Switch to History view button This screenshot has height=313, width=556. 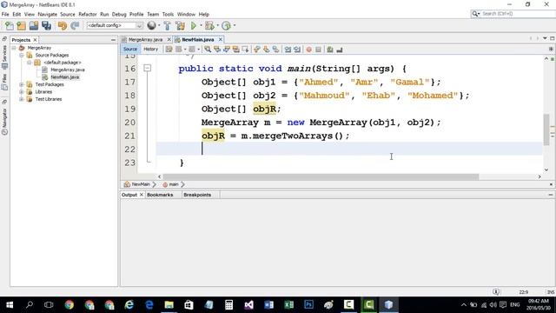[150, 50]
